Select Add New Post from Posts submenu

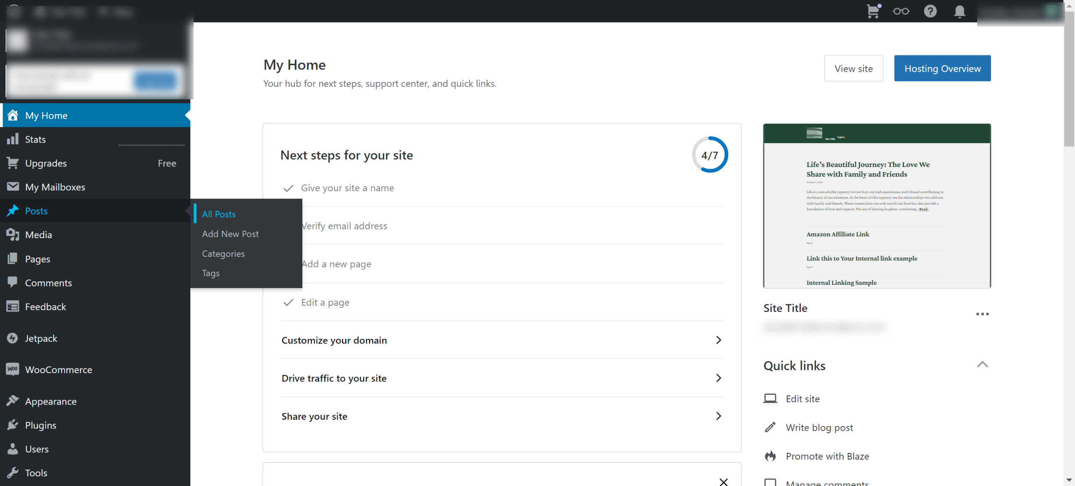tap(230, 234)
